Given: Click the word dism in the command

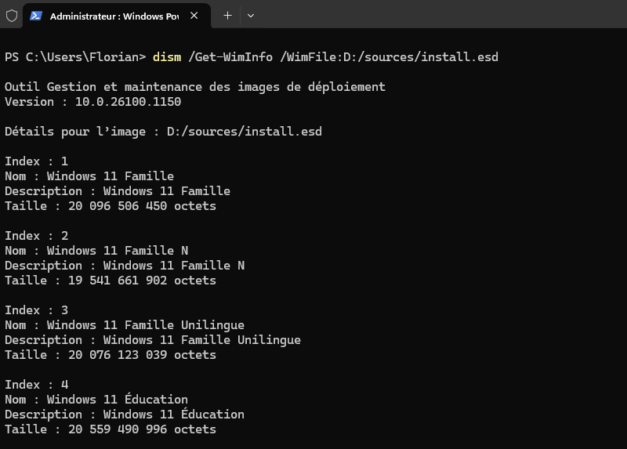Looking at the screenshot, I should 166,56.
